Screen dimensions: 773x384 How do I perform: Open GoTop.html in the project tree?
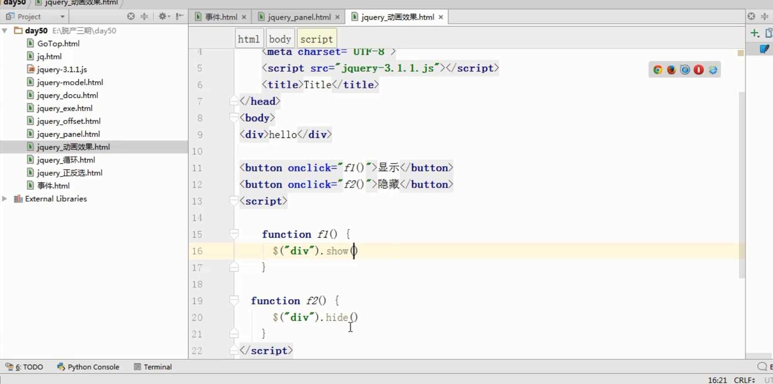coord(58,43)
